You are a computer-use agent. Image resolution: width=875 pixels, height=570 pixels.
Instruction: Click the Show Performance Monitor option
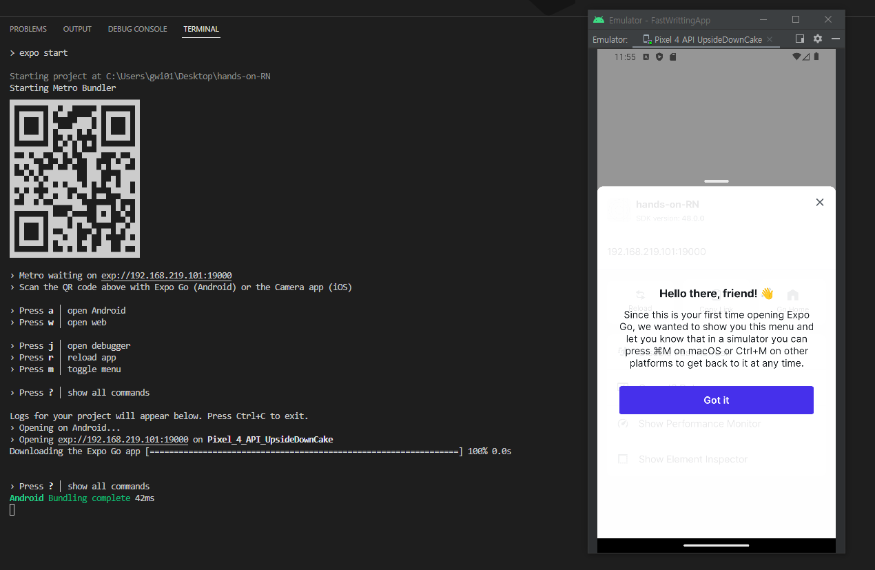700,424
